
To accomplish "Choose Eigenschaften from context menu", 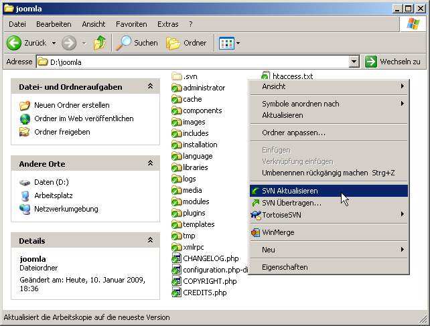I will (x=329, y=267).
